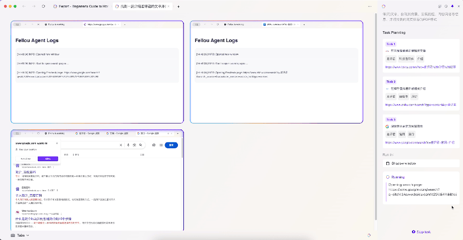The image size is (463, 240).
Task: Switch to the Report - Beginner's Guide tab
Action: [x=81, y=6]
